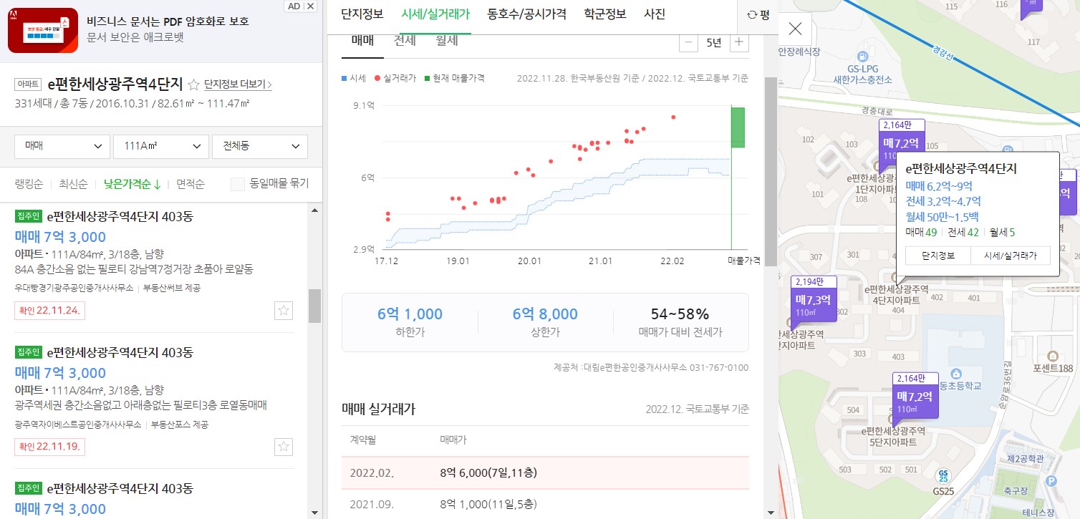
Task: Switch to the 사진 tab
Action: (x=655, y=14)
